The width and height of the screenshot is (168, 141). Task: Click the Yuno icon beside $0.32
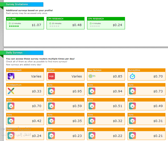(x=92, y=121)
